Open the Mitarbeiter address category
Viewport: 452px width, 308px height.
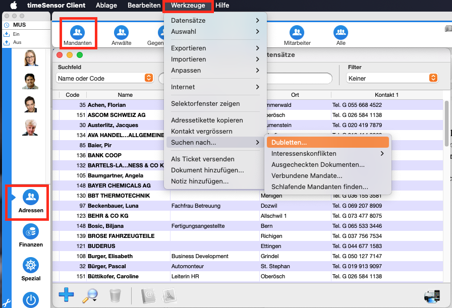pos(297,36)
